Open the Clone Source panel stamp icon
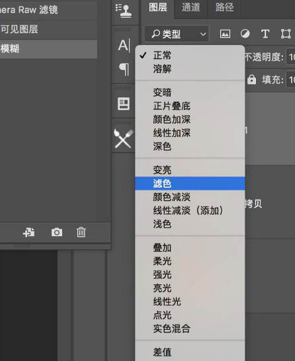Image resolution: width=295 pixels, height=361 pixels. [124, 11]
